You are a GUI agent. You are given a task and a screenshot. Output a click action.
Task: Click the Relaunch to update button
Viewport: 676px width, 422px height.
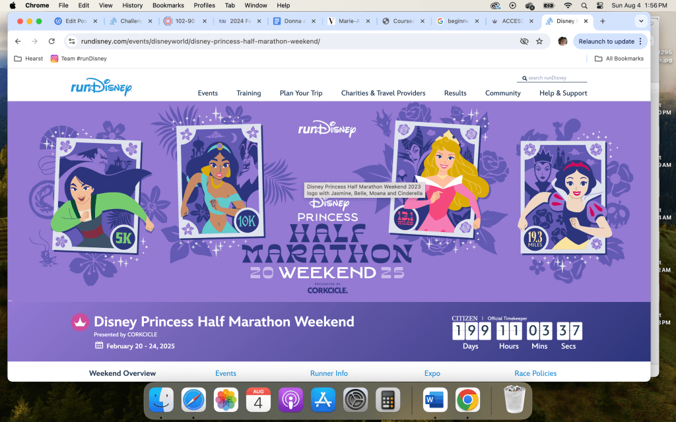click(606, 41)
